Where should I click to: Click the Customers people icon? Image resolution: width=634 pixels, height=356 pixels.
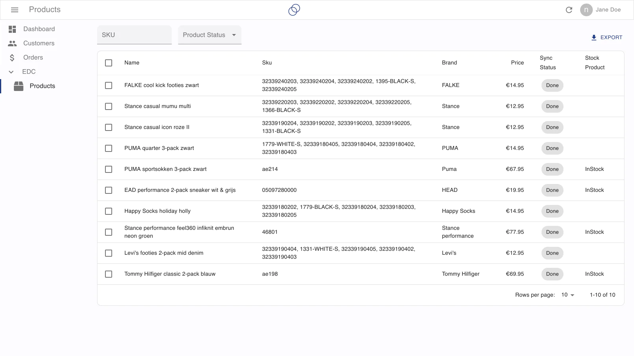[12, 44]
